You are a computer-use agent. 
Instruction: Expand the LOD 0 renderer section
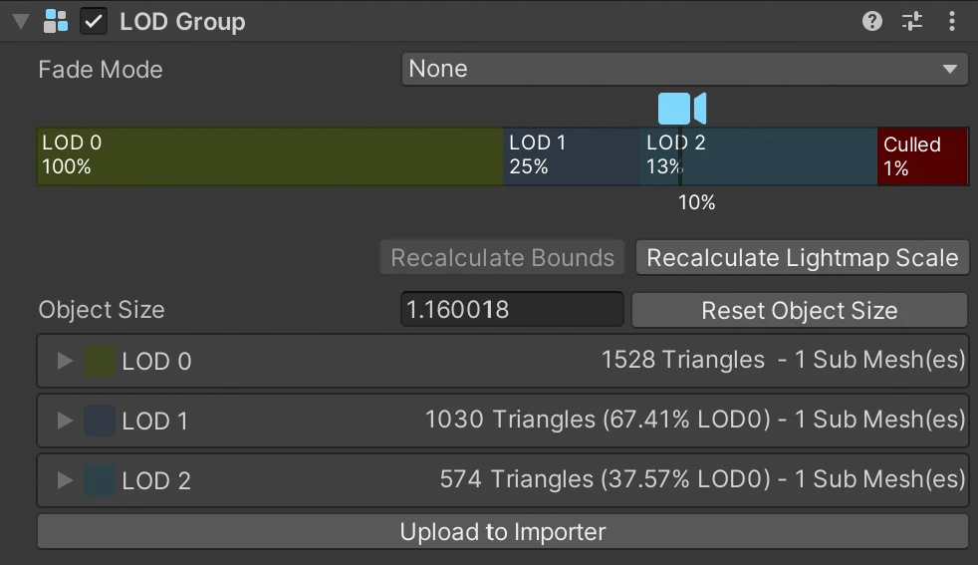click(x=65, y=361)
